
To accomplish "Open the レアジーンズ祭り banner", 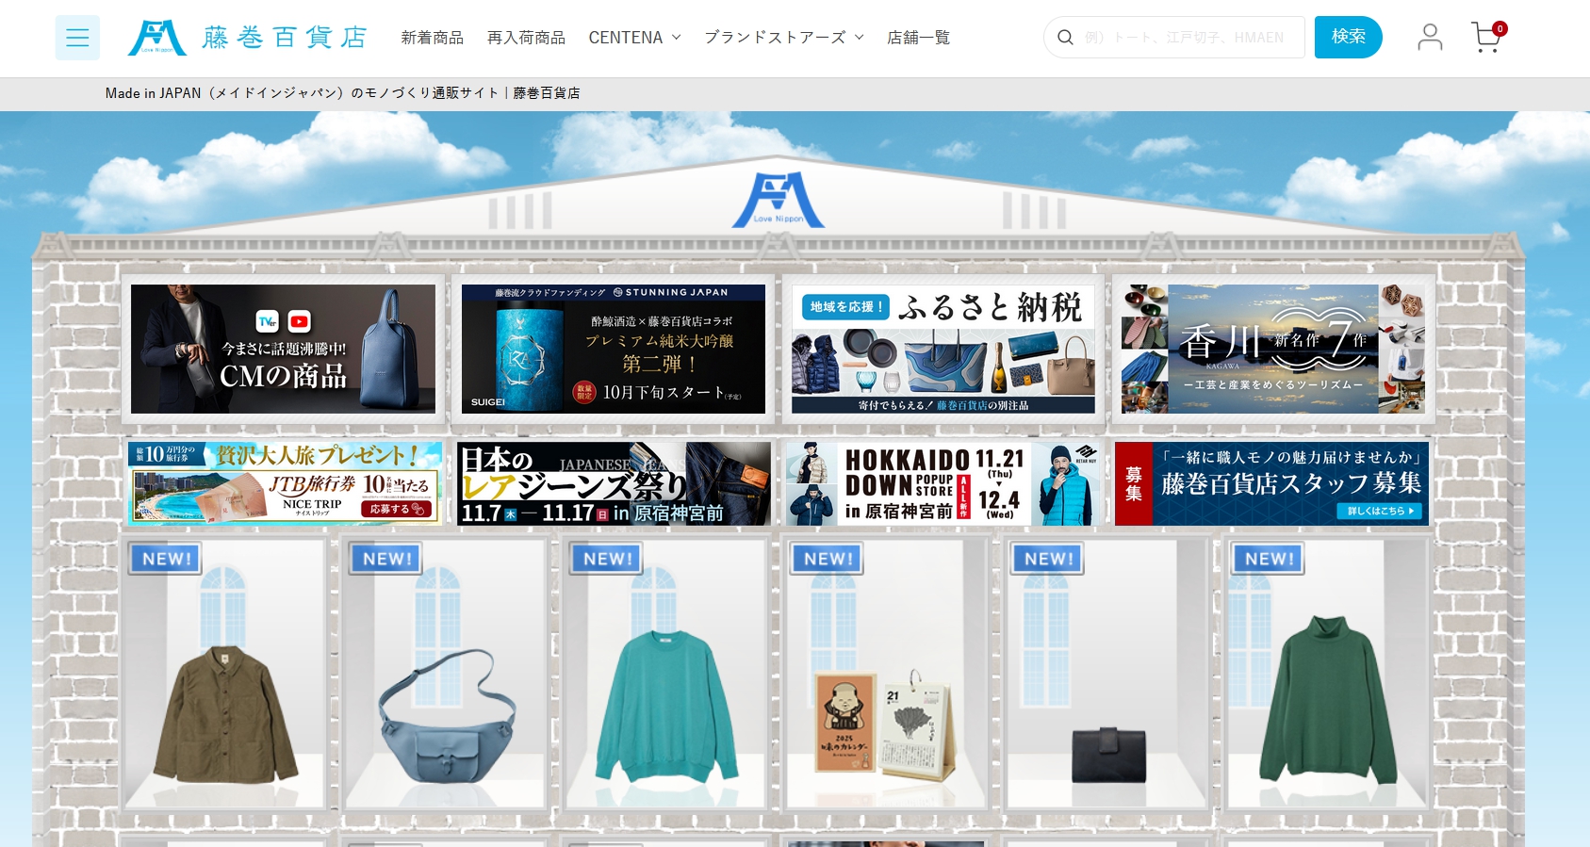I will [x=614, y=483].
